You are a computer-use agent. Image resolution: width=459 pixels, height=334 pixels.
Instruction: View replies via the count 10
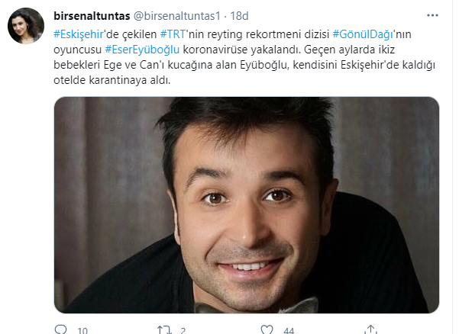click(82, 330)
